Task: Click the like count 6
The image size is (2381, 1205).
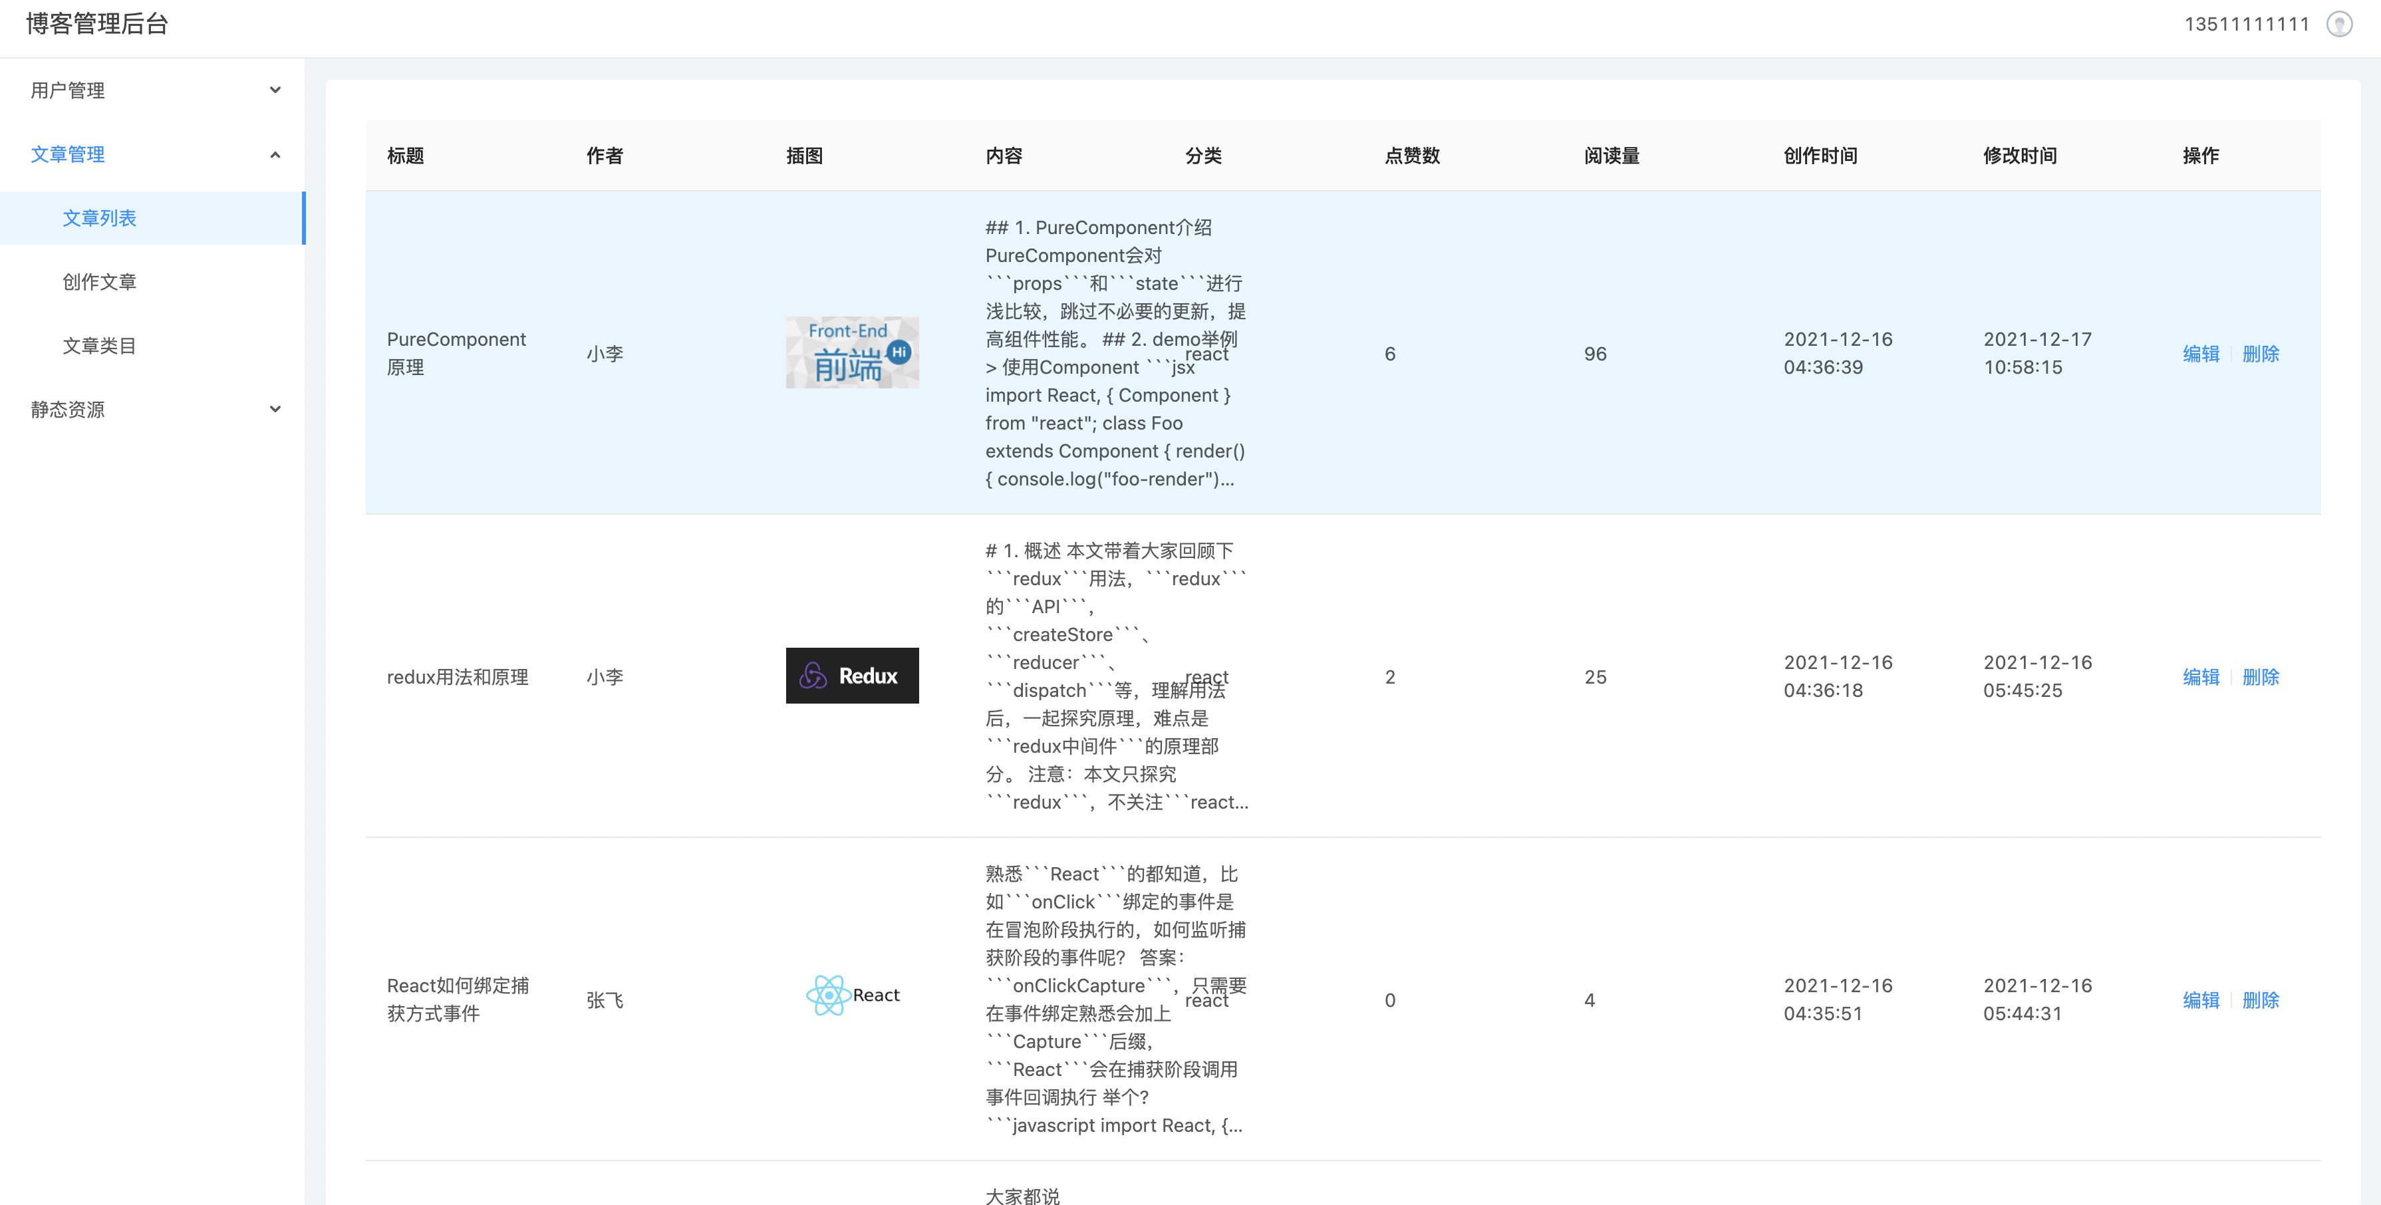Action: pos(1390,353)
